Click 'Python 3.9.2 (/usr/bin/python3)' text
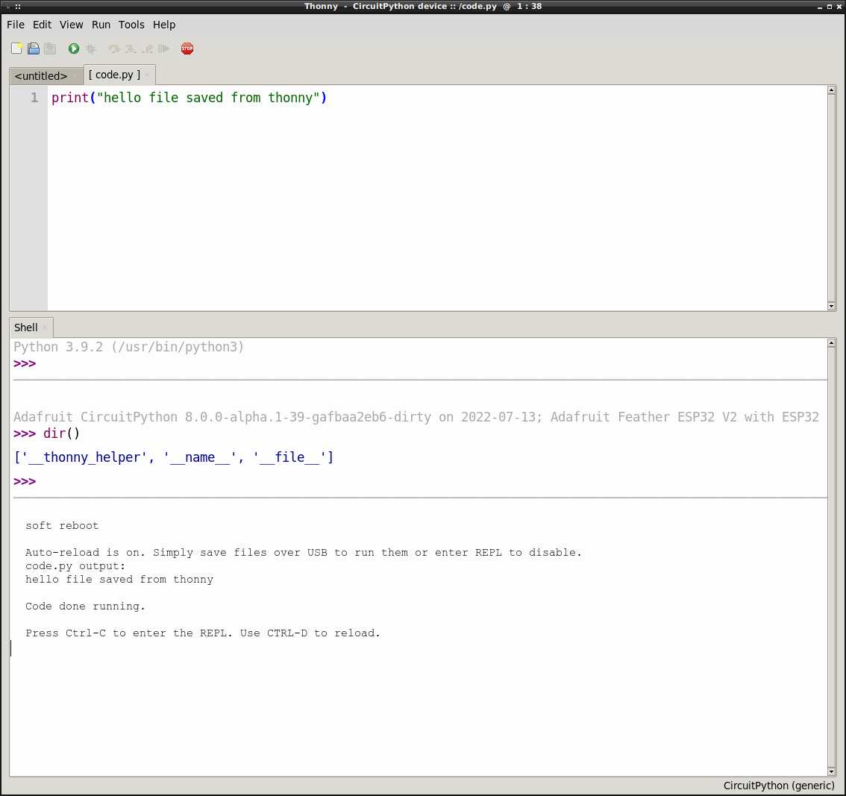The image size is (846, 796). click(128, 347)
